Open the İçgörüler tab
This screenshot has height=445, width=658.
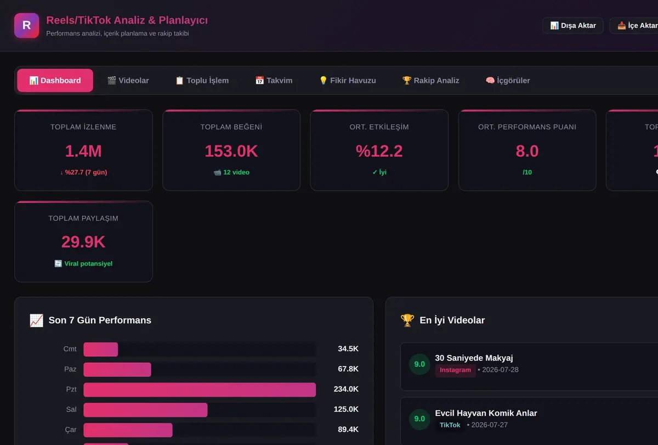(x=508, y=81)
